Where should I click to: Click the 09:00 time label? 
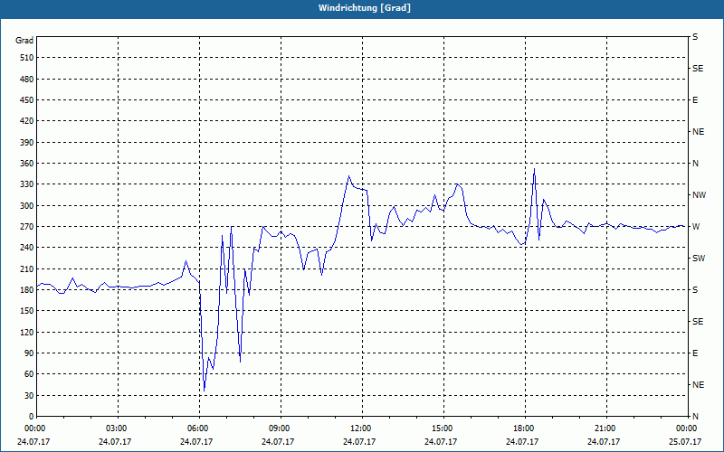(278, 428)
